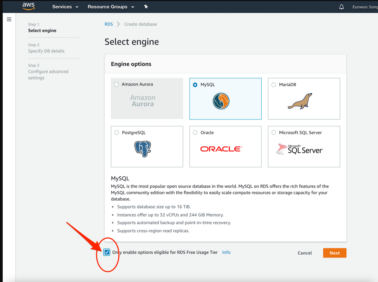Click the MySQL dolphin logo
The height and width of the screenshot is (282, 378).
221,101
